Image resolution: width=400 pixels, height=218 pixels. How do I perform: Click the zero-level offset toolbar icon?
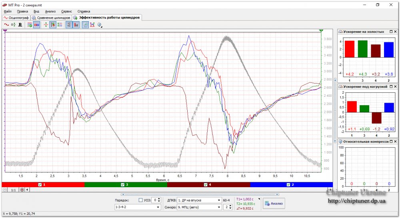13,25
